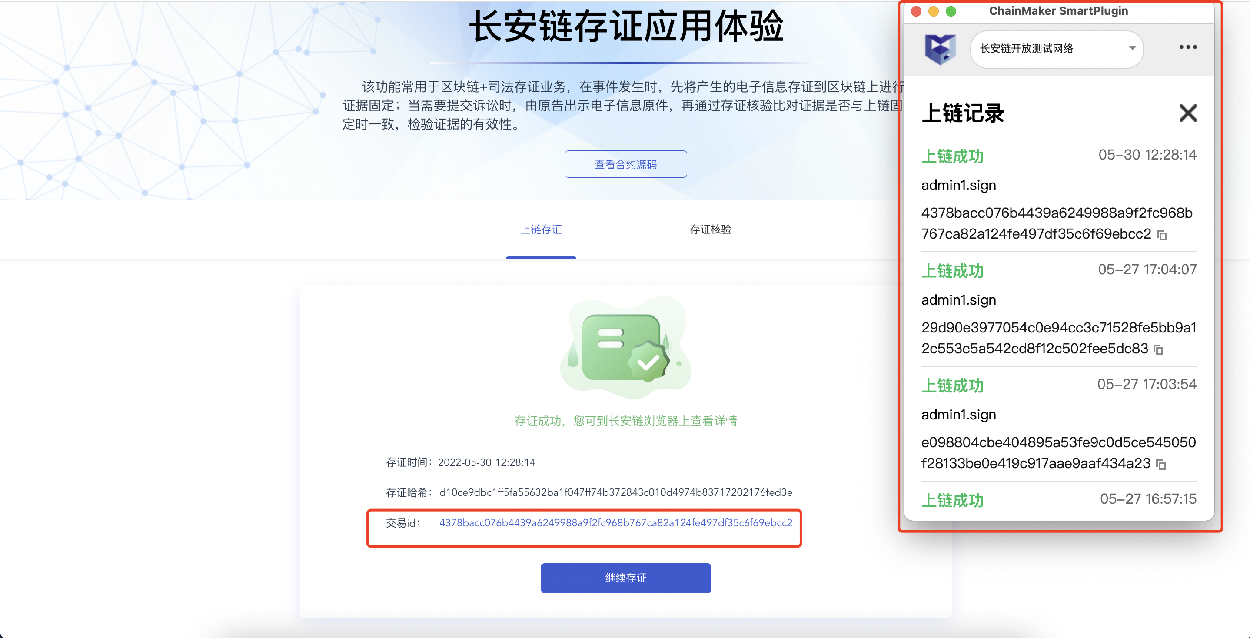Copy the 29d90e39 transaction hash
The image size is (1250, 638).
tap(1159, 350)
